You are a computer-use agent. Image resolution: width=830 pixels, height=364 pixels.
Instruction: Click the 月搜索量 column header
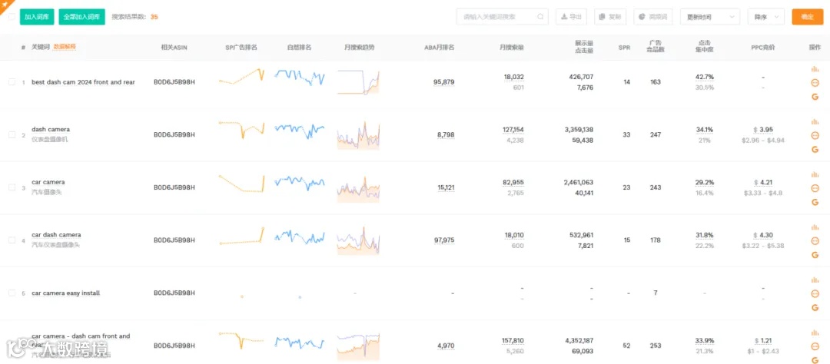coord(512,47)
